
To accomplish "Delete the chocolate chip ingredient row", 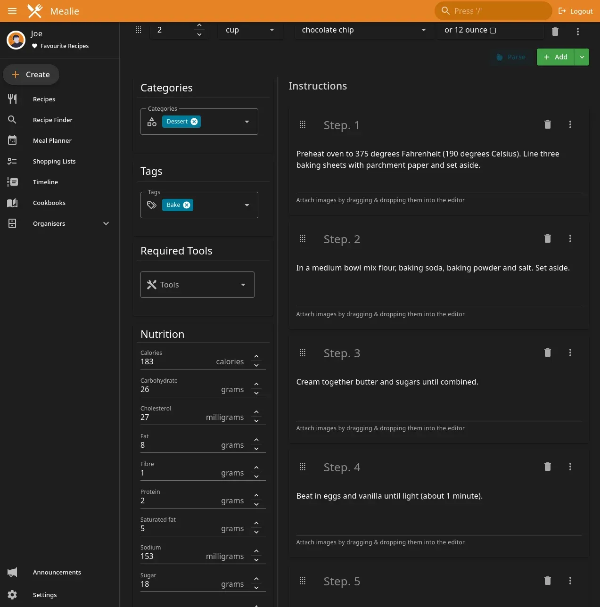I will tap(555, 32).
